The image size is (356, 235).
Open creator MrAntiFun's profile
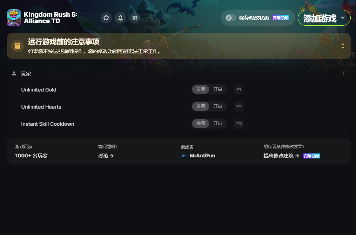click(202, 156)
